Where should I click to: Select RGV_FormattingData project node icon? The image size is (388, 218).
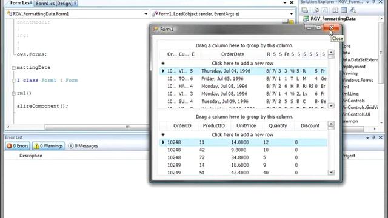(x=306, y=19)
